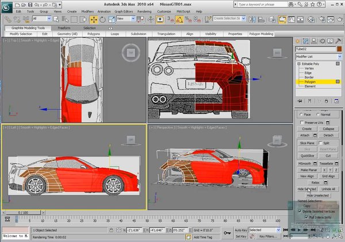
Task: Open the ribbon minimize toggle dropdown
Action: click(x=110, y=28)
